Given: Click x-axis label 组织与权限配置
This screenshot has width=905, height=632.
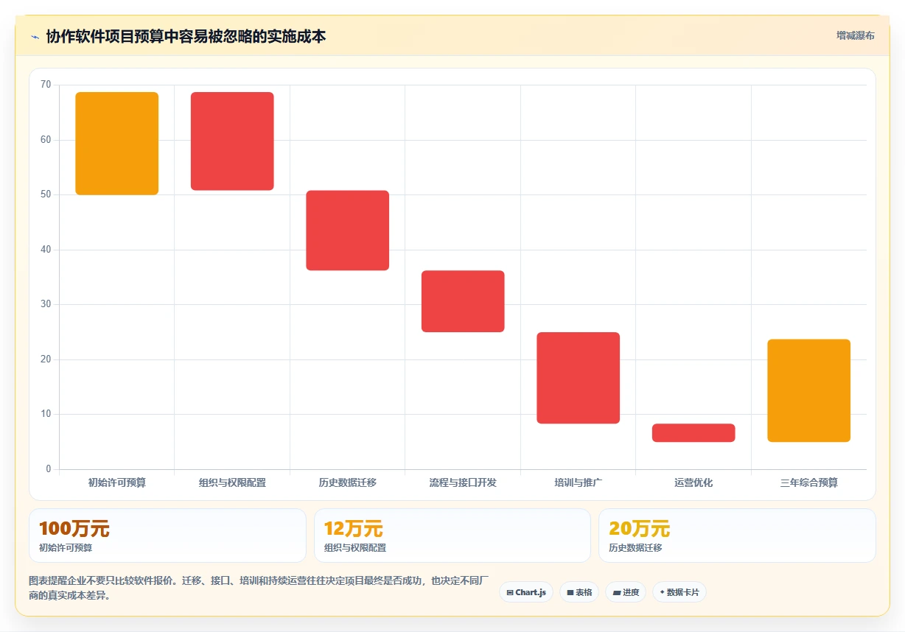Looking at the screenshot, I should pyautogui.click(x=232, y=483).
